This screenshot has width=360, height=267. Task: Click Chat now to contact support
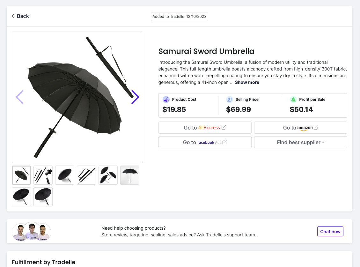pyautogui.click(x=330, y=231)
